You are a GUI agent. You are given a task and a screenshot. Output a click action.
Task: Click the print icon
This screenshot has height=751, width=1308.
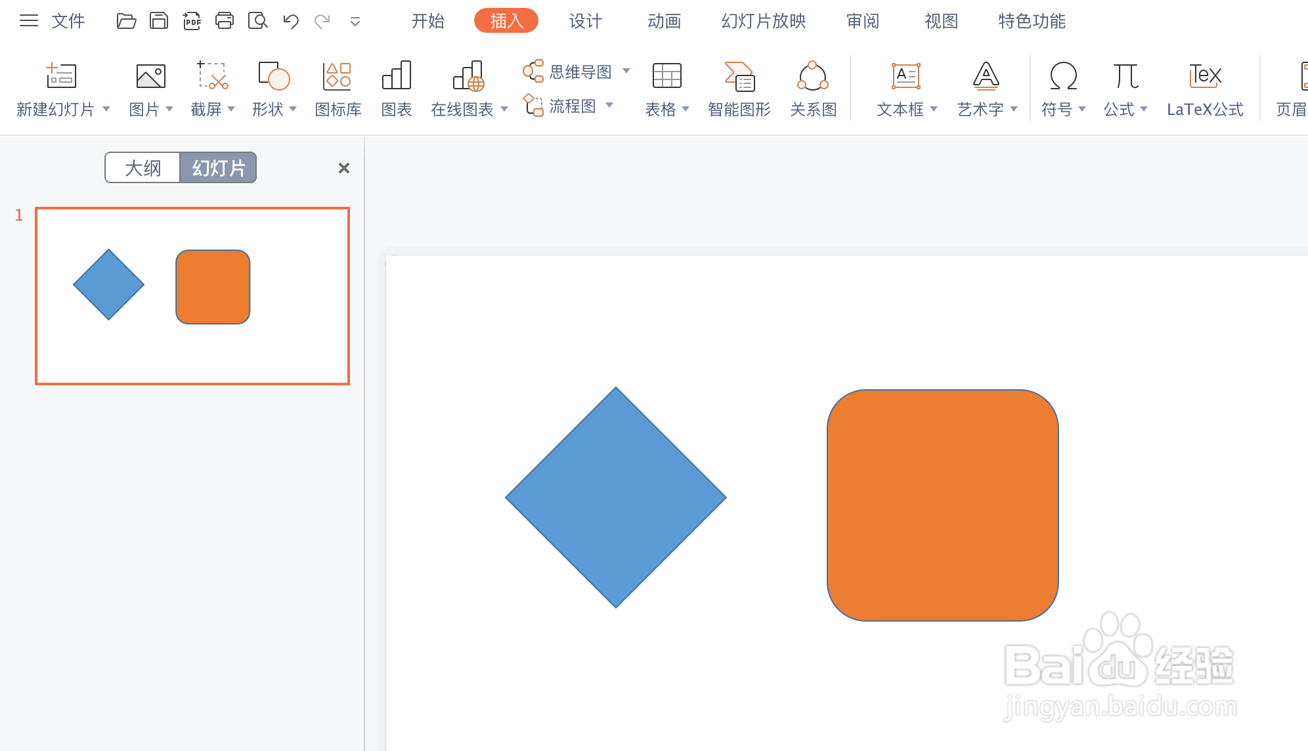click(x=225, y=21)
